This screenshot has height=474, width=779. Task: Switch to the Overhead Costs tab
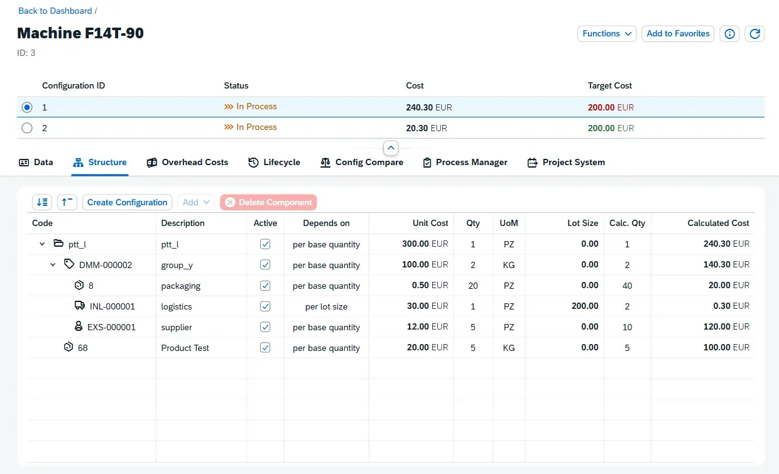point(187,162)
